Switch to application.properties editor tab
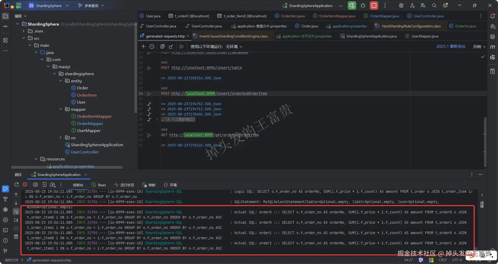Viewport: 498px width, 264px height. [x=346, y=26]
